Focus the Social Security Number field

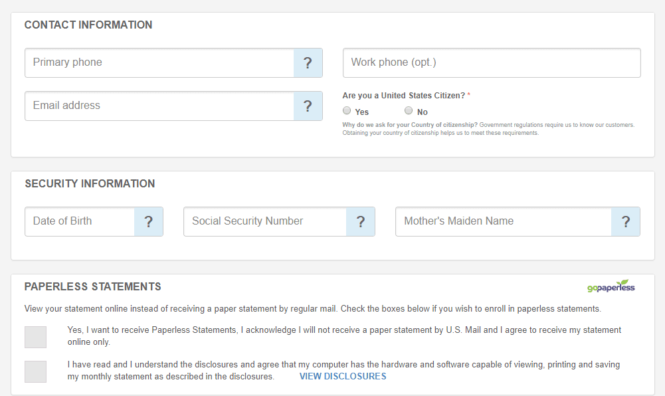(265, 222)
